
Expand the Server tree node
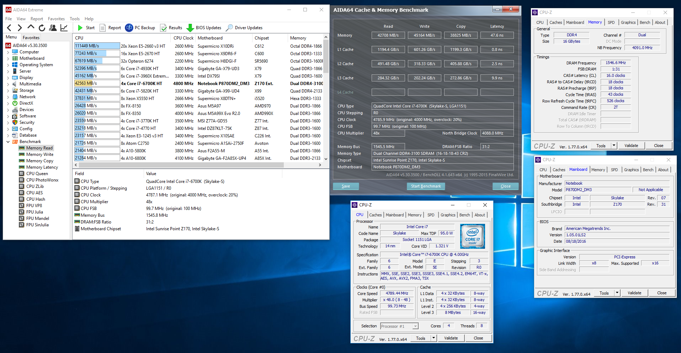click(8, 71)
